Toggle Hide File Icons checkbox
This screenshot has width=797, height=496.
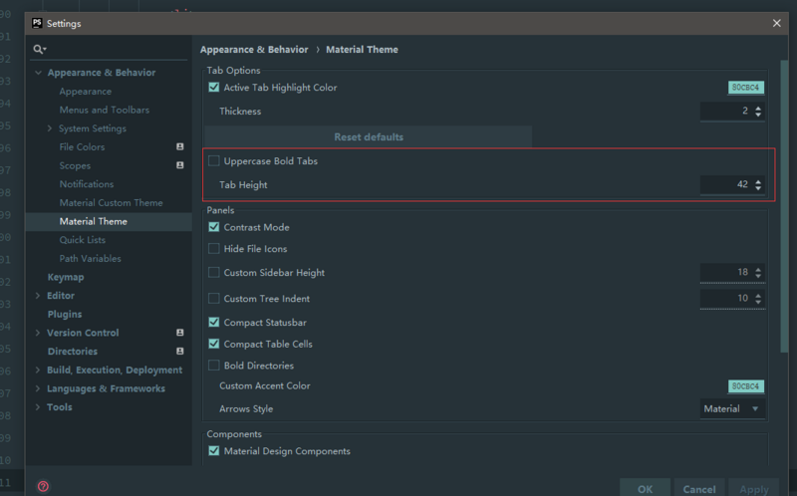214,249
